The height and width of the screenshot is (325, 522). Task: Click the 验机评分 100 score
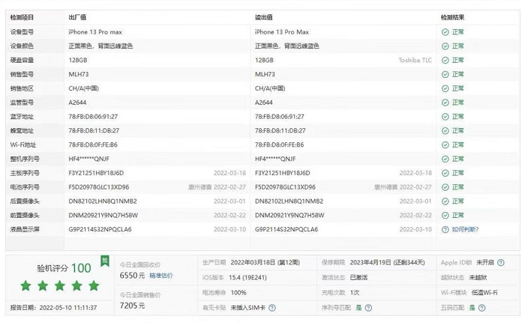[64, 268]
